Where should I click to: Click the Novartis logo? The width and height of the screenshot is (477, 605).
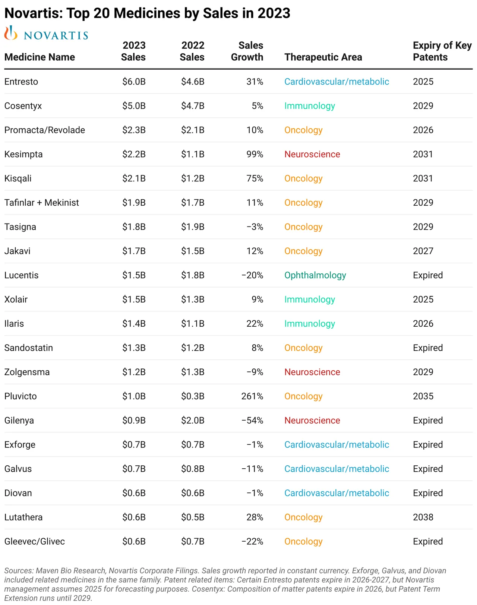point(46,33)
